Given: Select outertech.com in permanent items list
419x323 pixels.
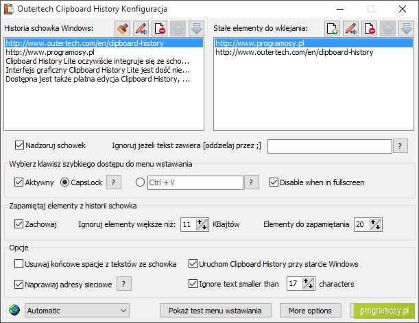Looking at the screenshot, I should (313, 52).
